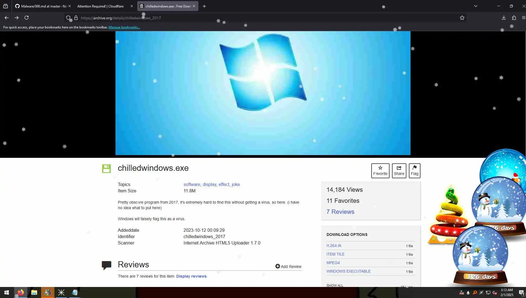Download the MPEG4 file
The height and width of the screenshot is (298, 526).
[x=333, y=263]
